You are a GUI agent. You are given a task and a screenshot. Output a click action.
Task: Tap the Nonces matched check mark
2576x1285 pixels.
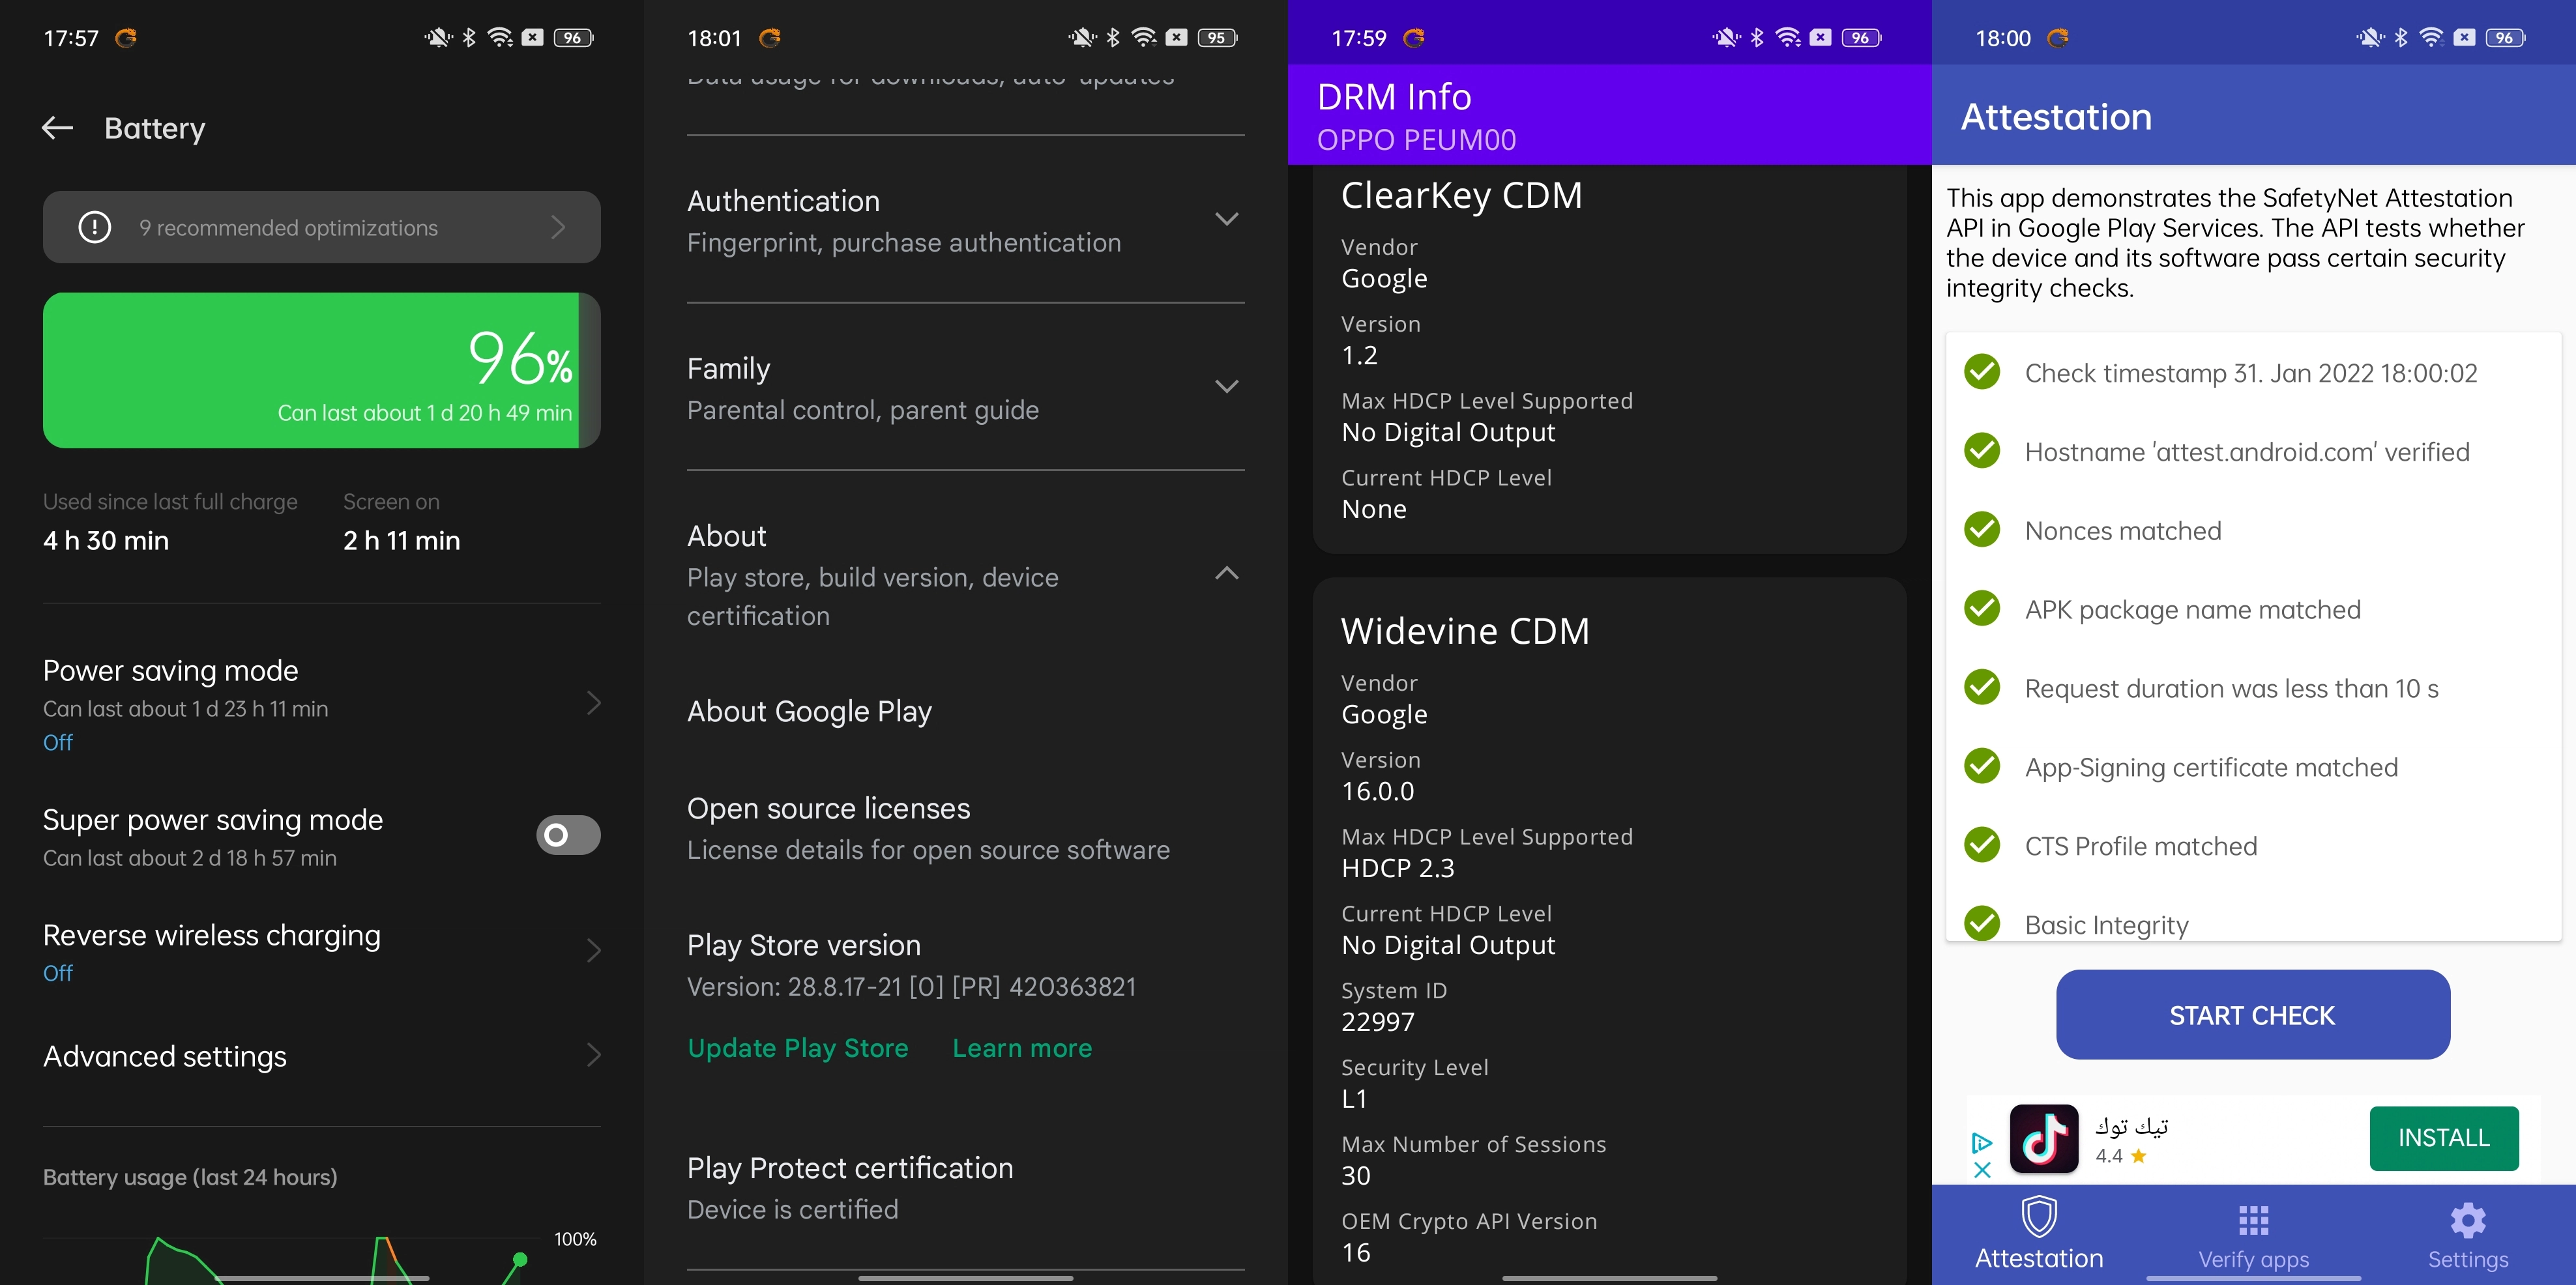pyautogui.click(x=1981, y=529)
